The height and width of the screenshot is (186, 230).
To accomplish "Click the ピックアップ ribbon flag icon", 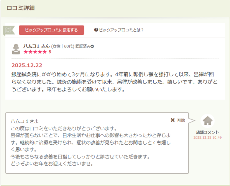I will point(9,31).
